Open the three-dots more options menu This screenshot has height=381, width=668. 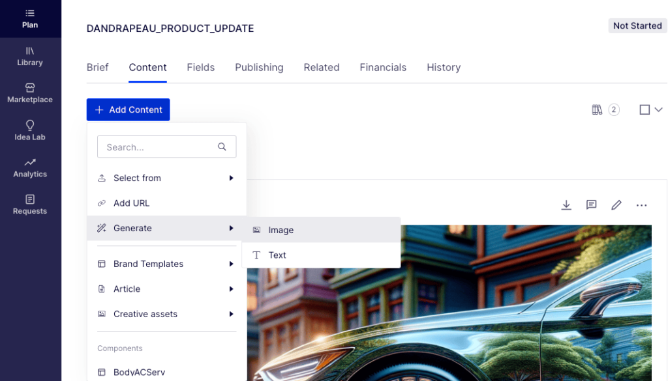coord(642,205)
